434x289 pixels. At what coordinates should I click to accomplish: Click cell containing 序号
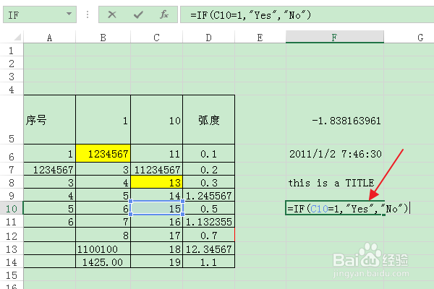coord(49,120)
